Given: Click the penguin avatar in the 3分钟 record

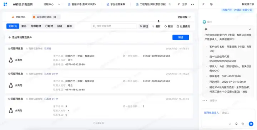Looking at the screenshot, I should (x=11, y=85).
